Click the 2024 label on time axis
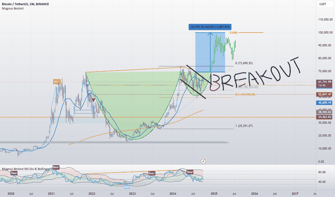335x197 pixels. [x=173, y=193]
